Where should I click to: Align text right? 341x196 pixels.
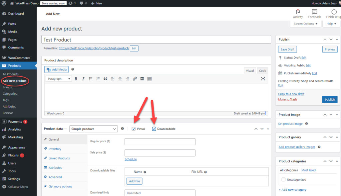[128, 79]
